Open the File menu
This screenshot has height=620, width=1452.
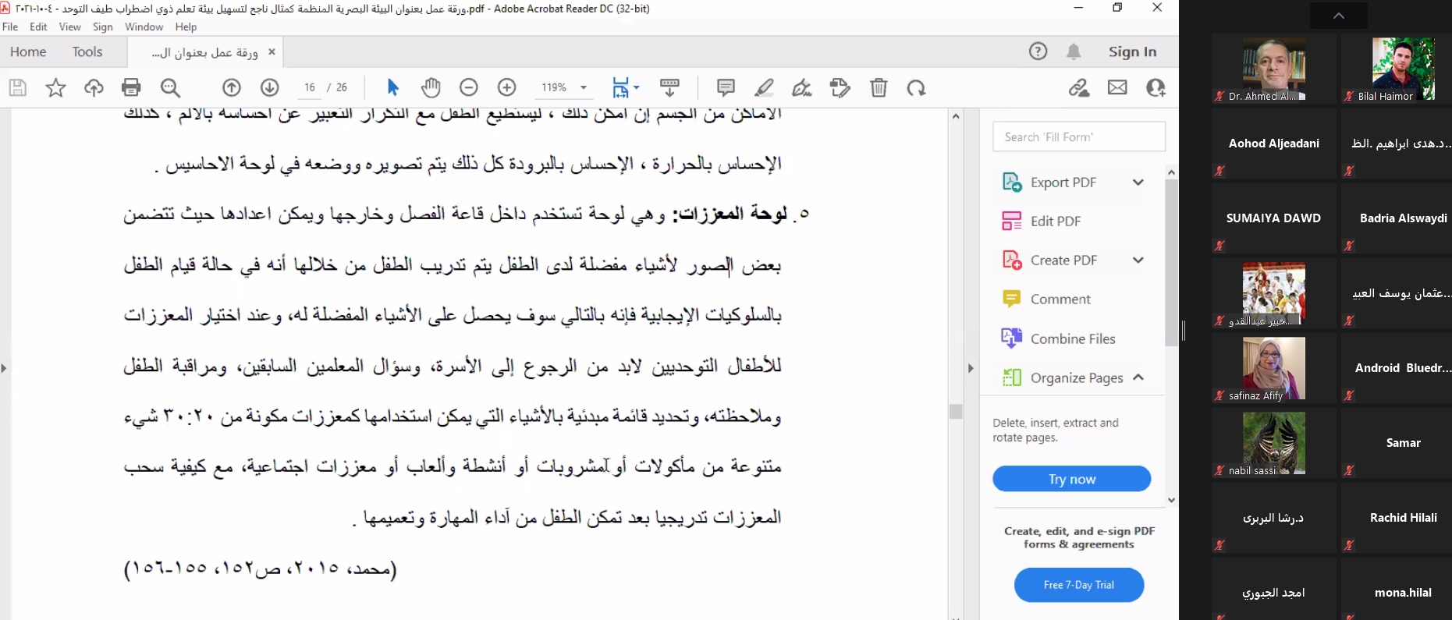tap(10, 27)
